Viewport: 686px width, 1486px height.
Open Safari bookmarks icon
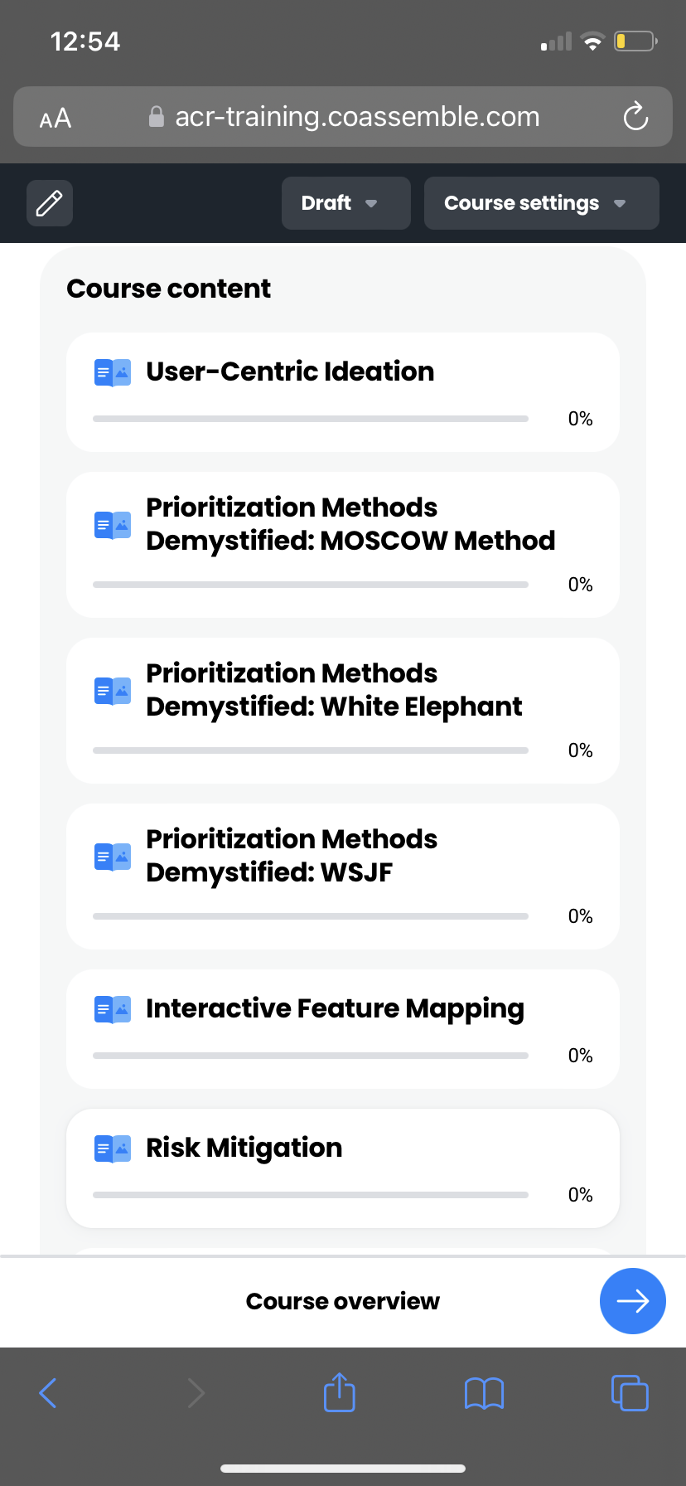484,1393
